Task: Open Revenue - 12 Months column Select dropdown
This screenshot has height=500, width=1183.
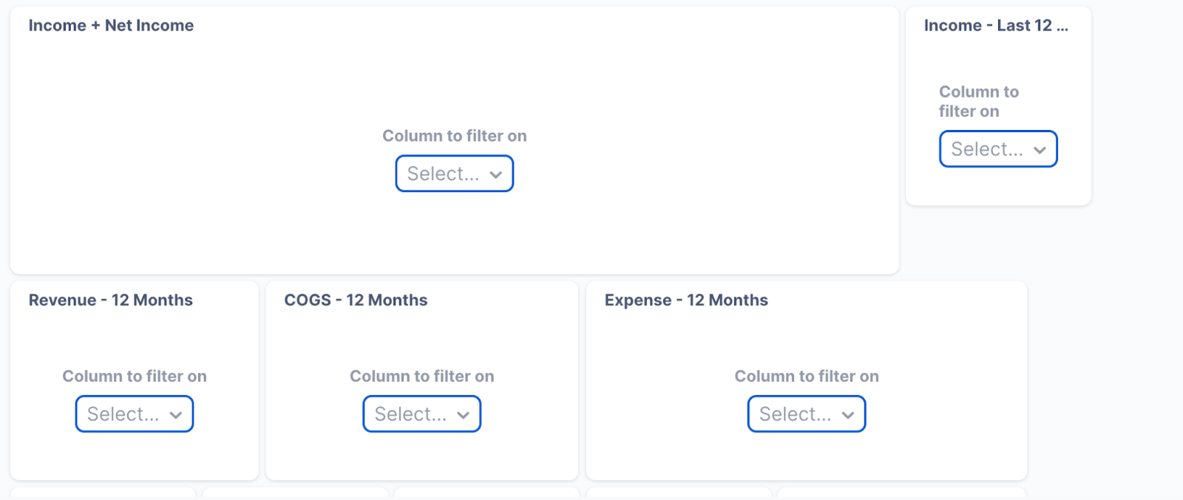Action: [134, 414]
